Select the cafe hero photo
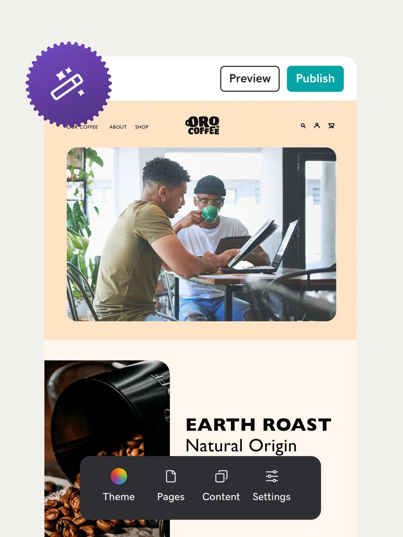The width and height of the screenshot is (403, 537). point(201,234)
